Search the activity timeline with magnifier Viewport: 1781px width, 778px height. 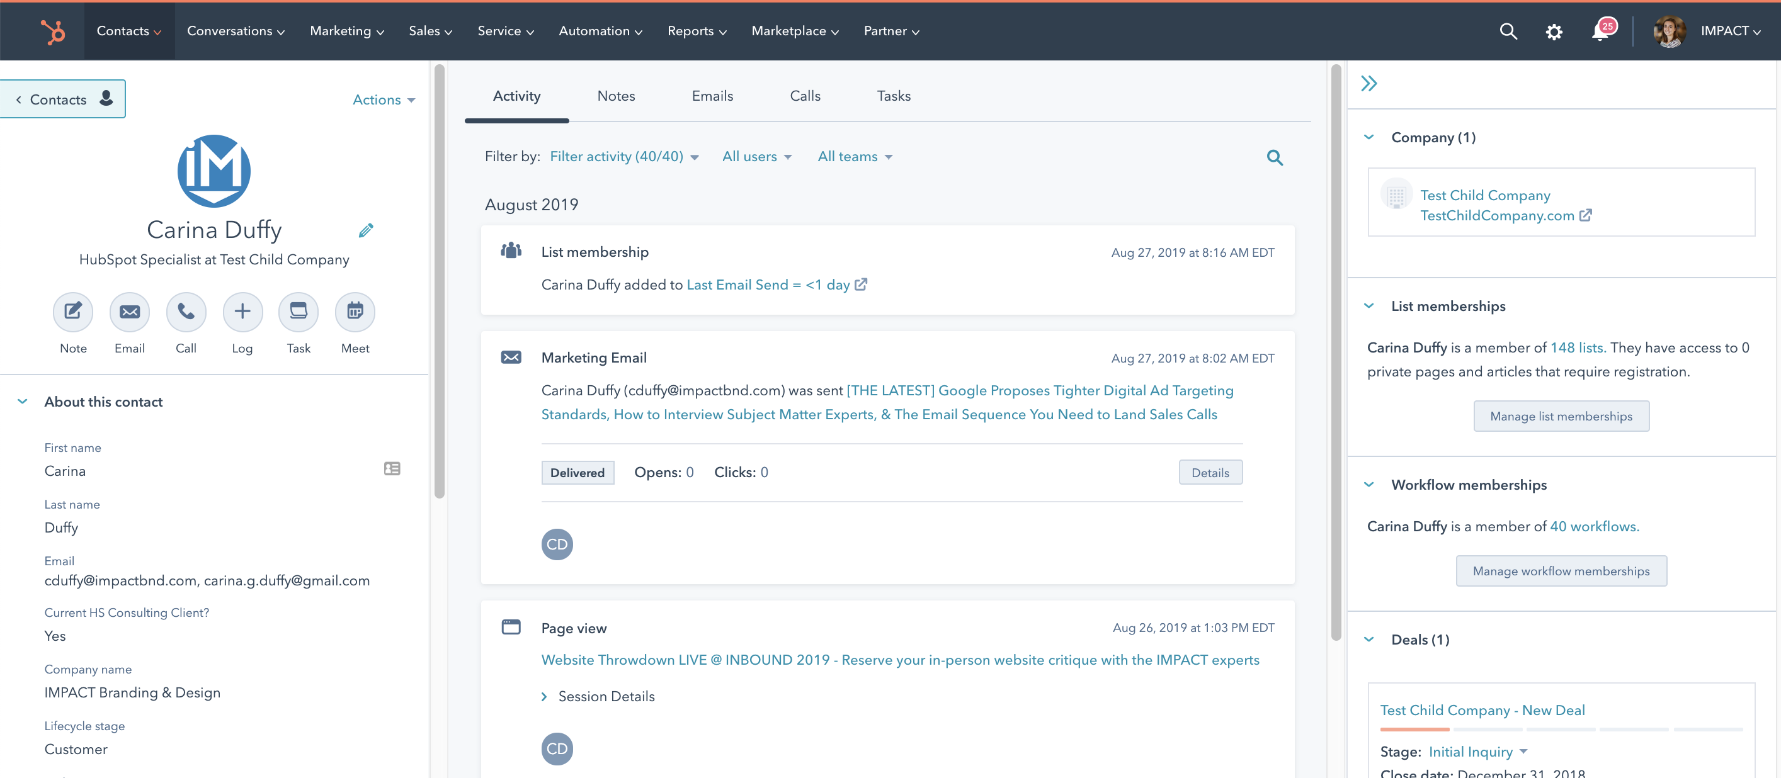(x=1274, y=157)
